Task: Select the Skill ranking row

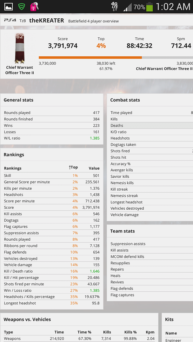Action: pyautogui.click(x=51, y=175)
